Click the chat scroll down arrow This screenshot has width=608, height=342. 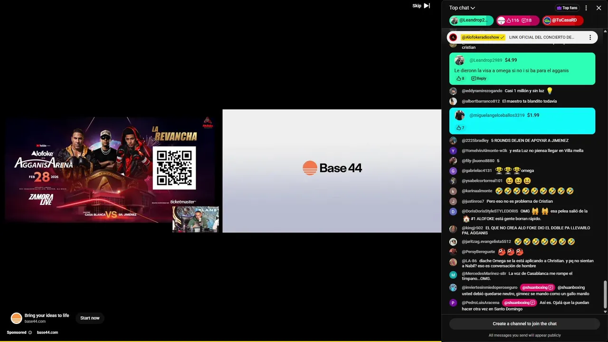pyautogui.click(x=605, y=312)
